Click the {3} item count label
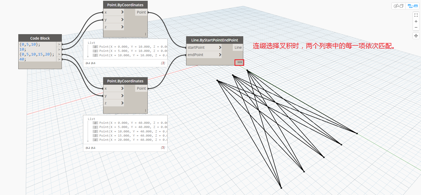 [163, 63]
